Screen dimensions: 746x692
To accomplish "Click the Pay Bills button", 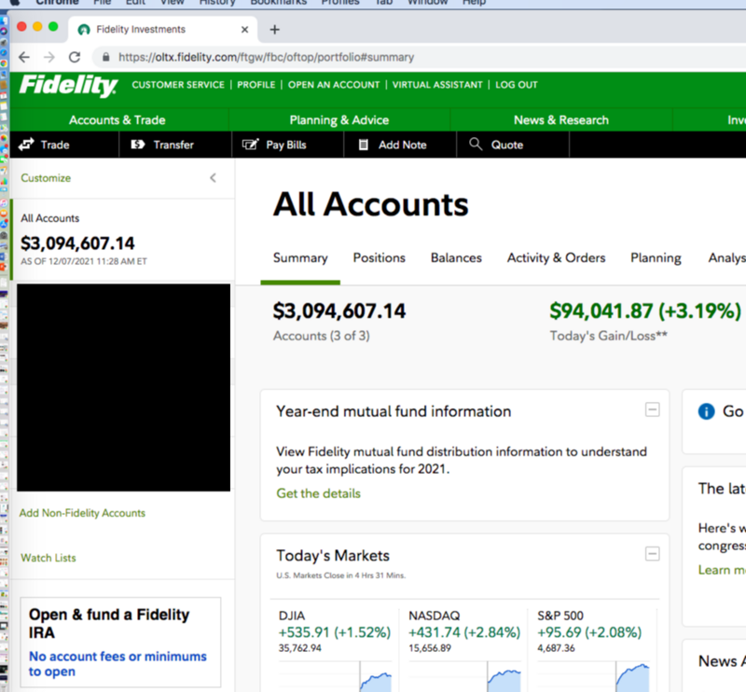I will [x=287, y=145].
